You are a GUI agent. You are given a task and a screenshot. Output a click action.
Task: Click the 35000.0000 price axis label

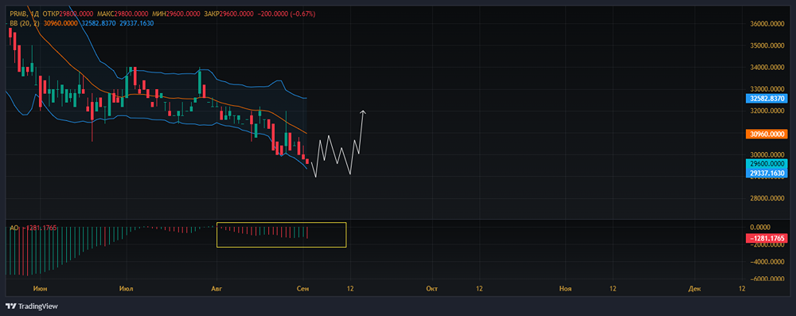pyautogui.click(x=767, y=45)
